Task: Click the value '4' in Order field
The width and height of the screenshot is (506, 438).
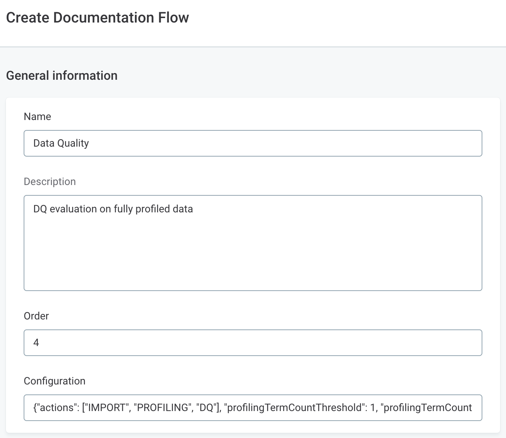Action: (35, 343)
